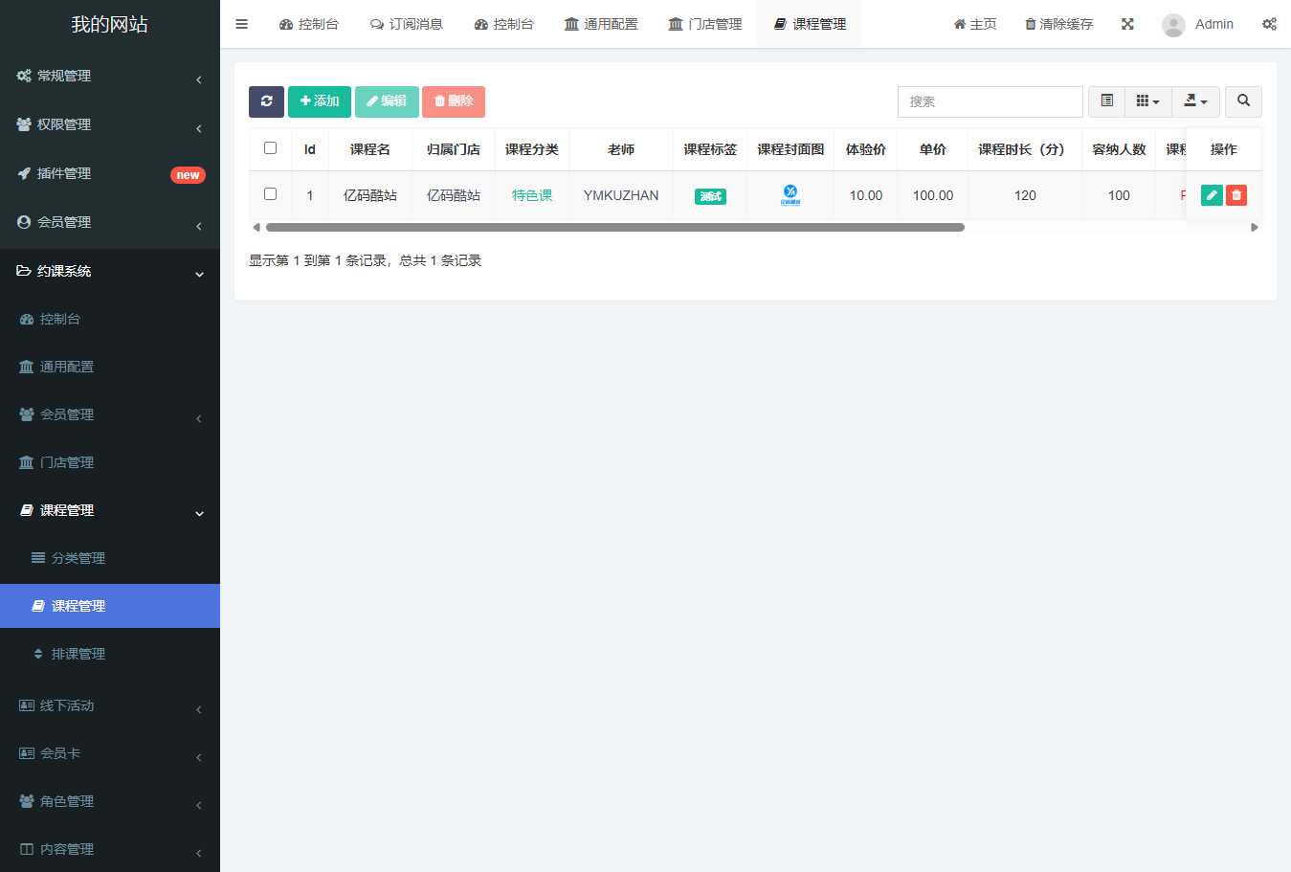Enter fullscreen mode via expand icon

(x=1127, y=24)
